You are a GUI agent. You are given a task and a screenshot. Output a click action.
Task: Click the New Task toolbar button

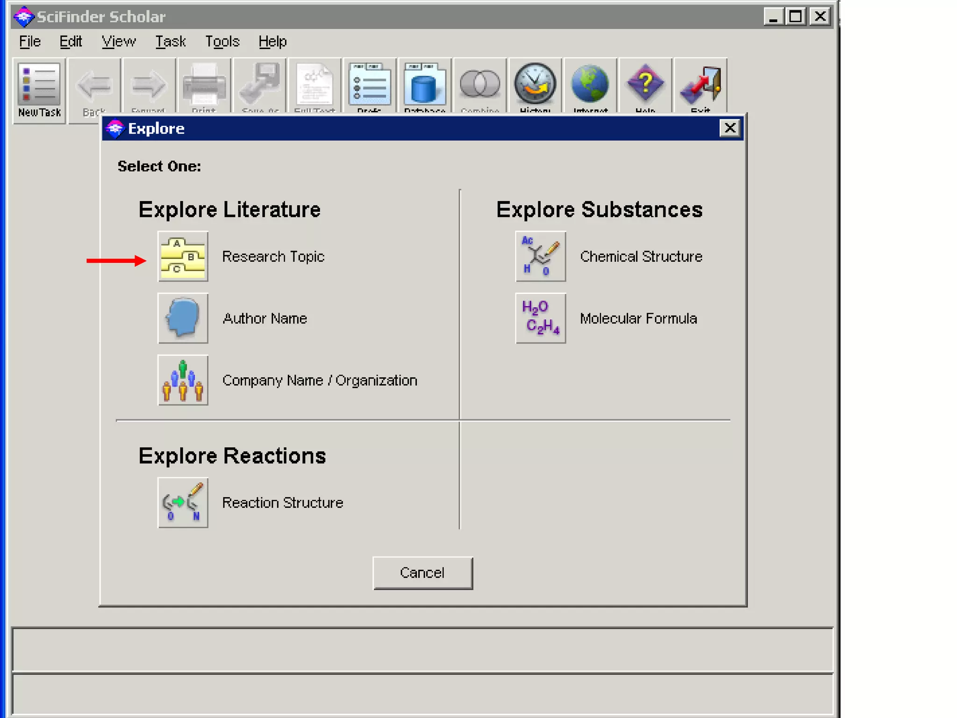[39, 90]
